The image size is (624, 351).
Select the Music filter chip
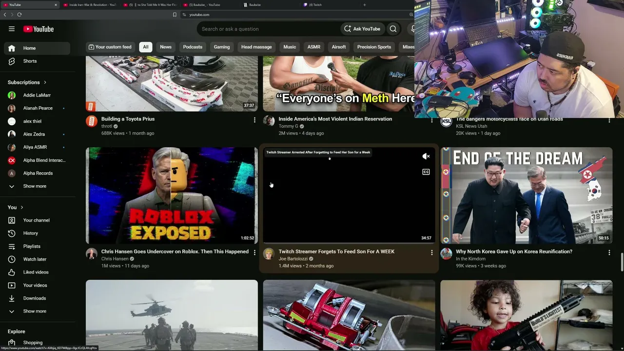pos(290,47)
